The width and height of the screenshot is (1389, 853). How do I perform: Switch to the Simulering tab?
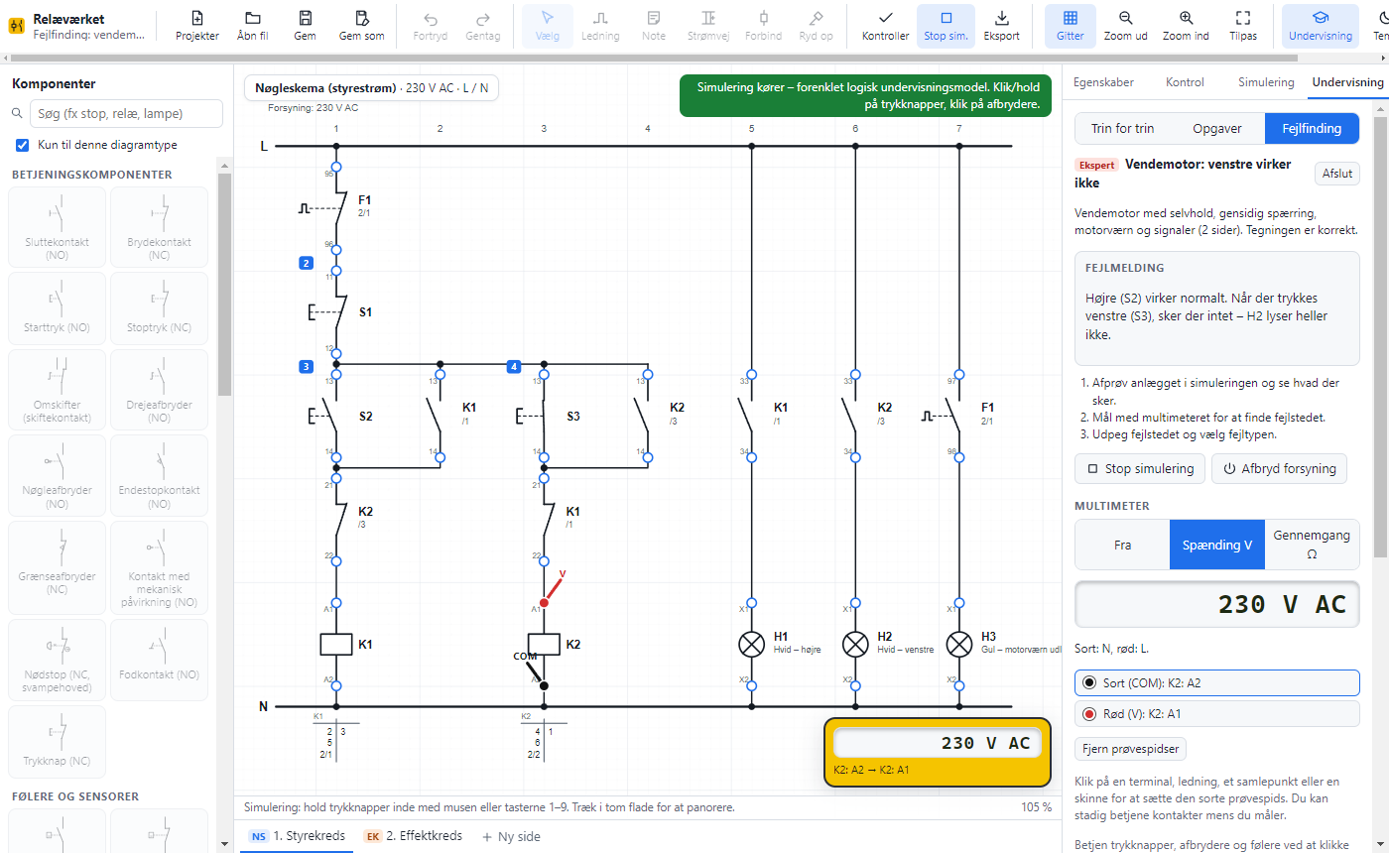[1266, 82]
